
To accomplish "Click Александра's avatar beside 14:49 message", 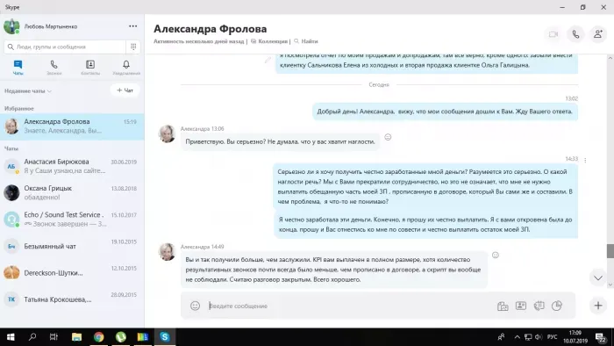I will 167,251.
